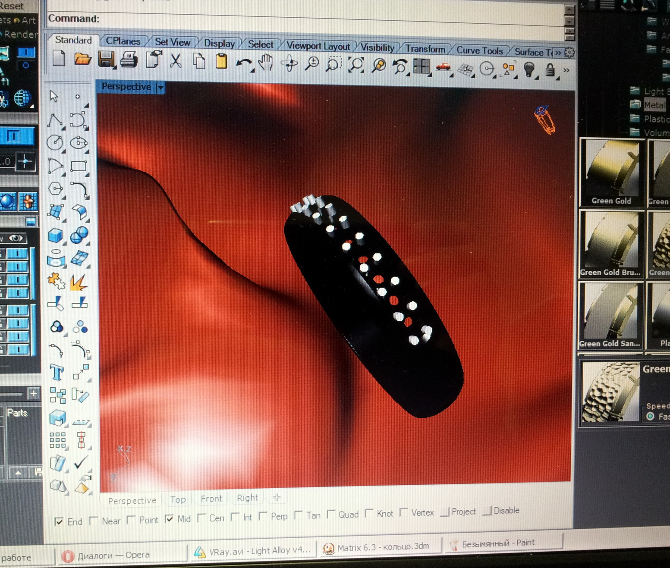Enable the Near object snap checkbox
This screenshot has width=670, height=568.
click(x=93, y=521)
